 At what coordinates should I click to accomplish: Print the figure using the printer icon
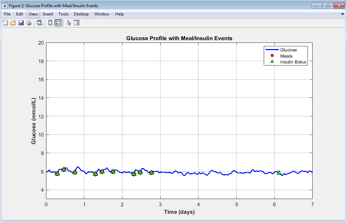(x=29, y=23)
